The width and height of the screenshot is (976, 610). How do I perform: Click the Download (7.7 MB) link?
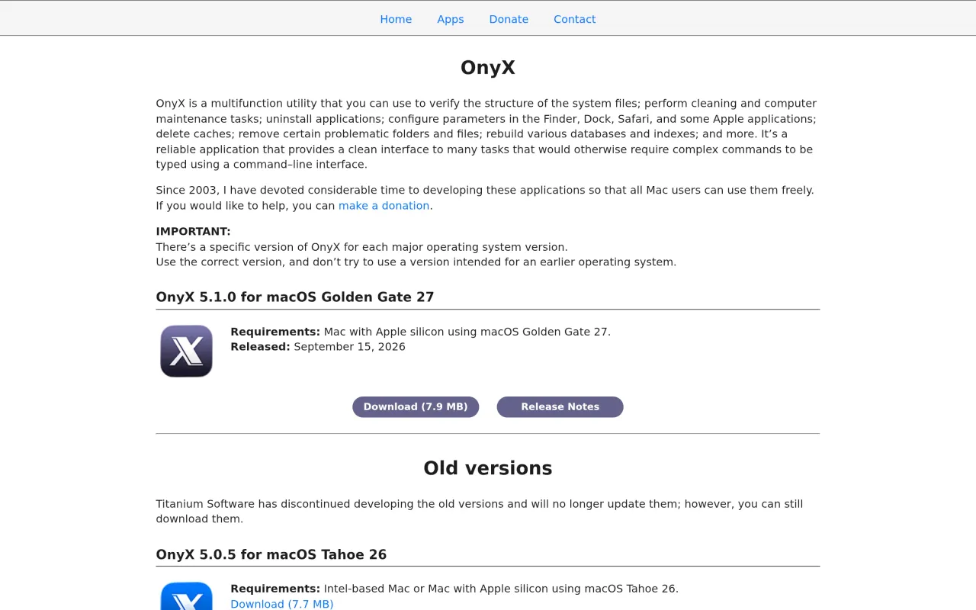coord(281,604)
